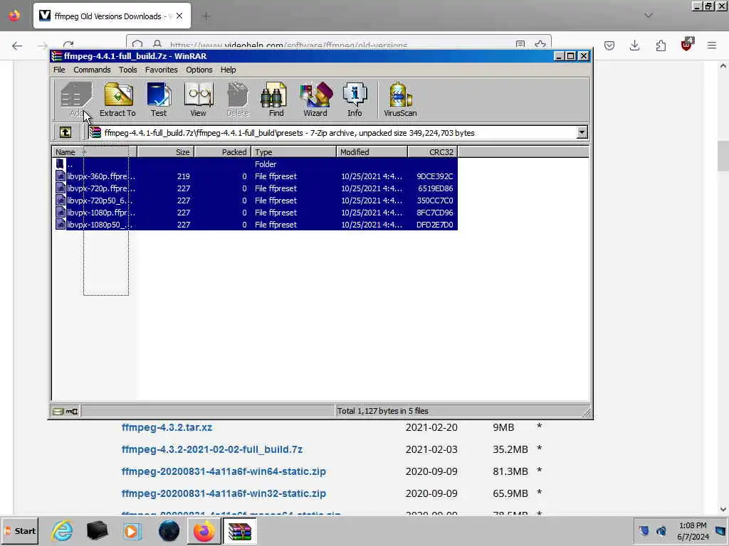This screenshot has height=546, width=729.
Task: Sort files by Modified column
Action: tap(372, 152)
